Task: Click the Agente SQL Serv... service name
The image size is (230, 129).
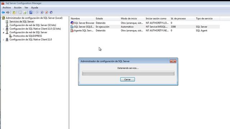Action: 84,30
